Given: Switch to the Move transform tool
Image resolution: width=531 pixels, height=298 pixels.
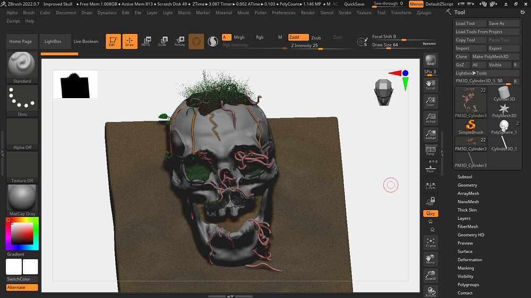Looking at the screenshot, I should point(146,41).
